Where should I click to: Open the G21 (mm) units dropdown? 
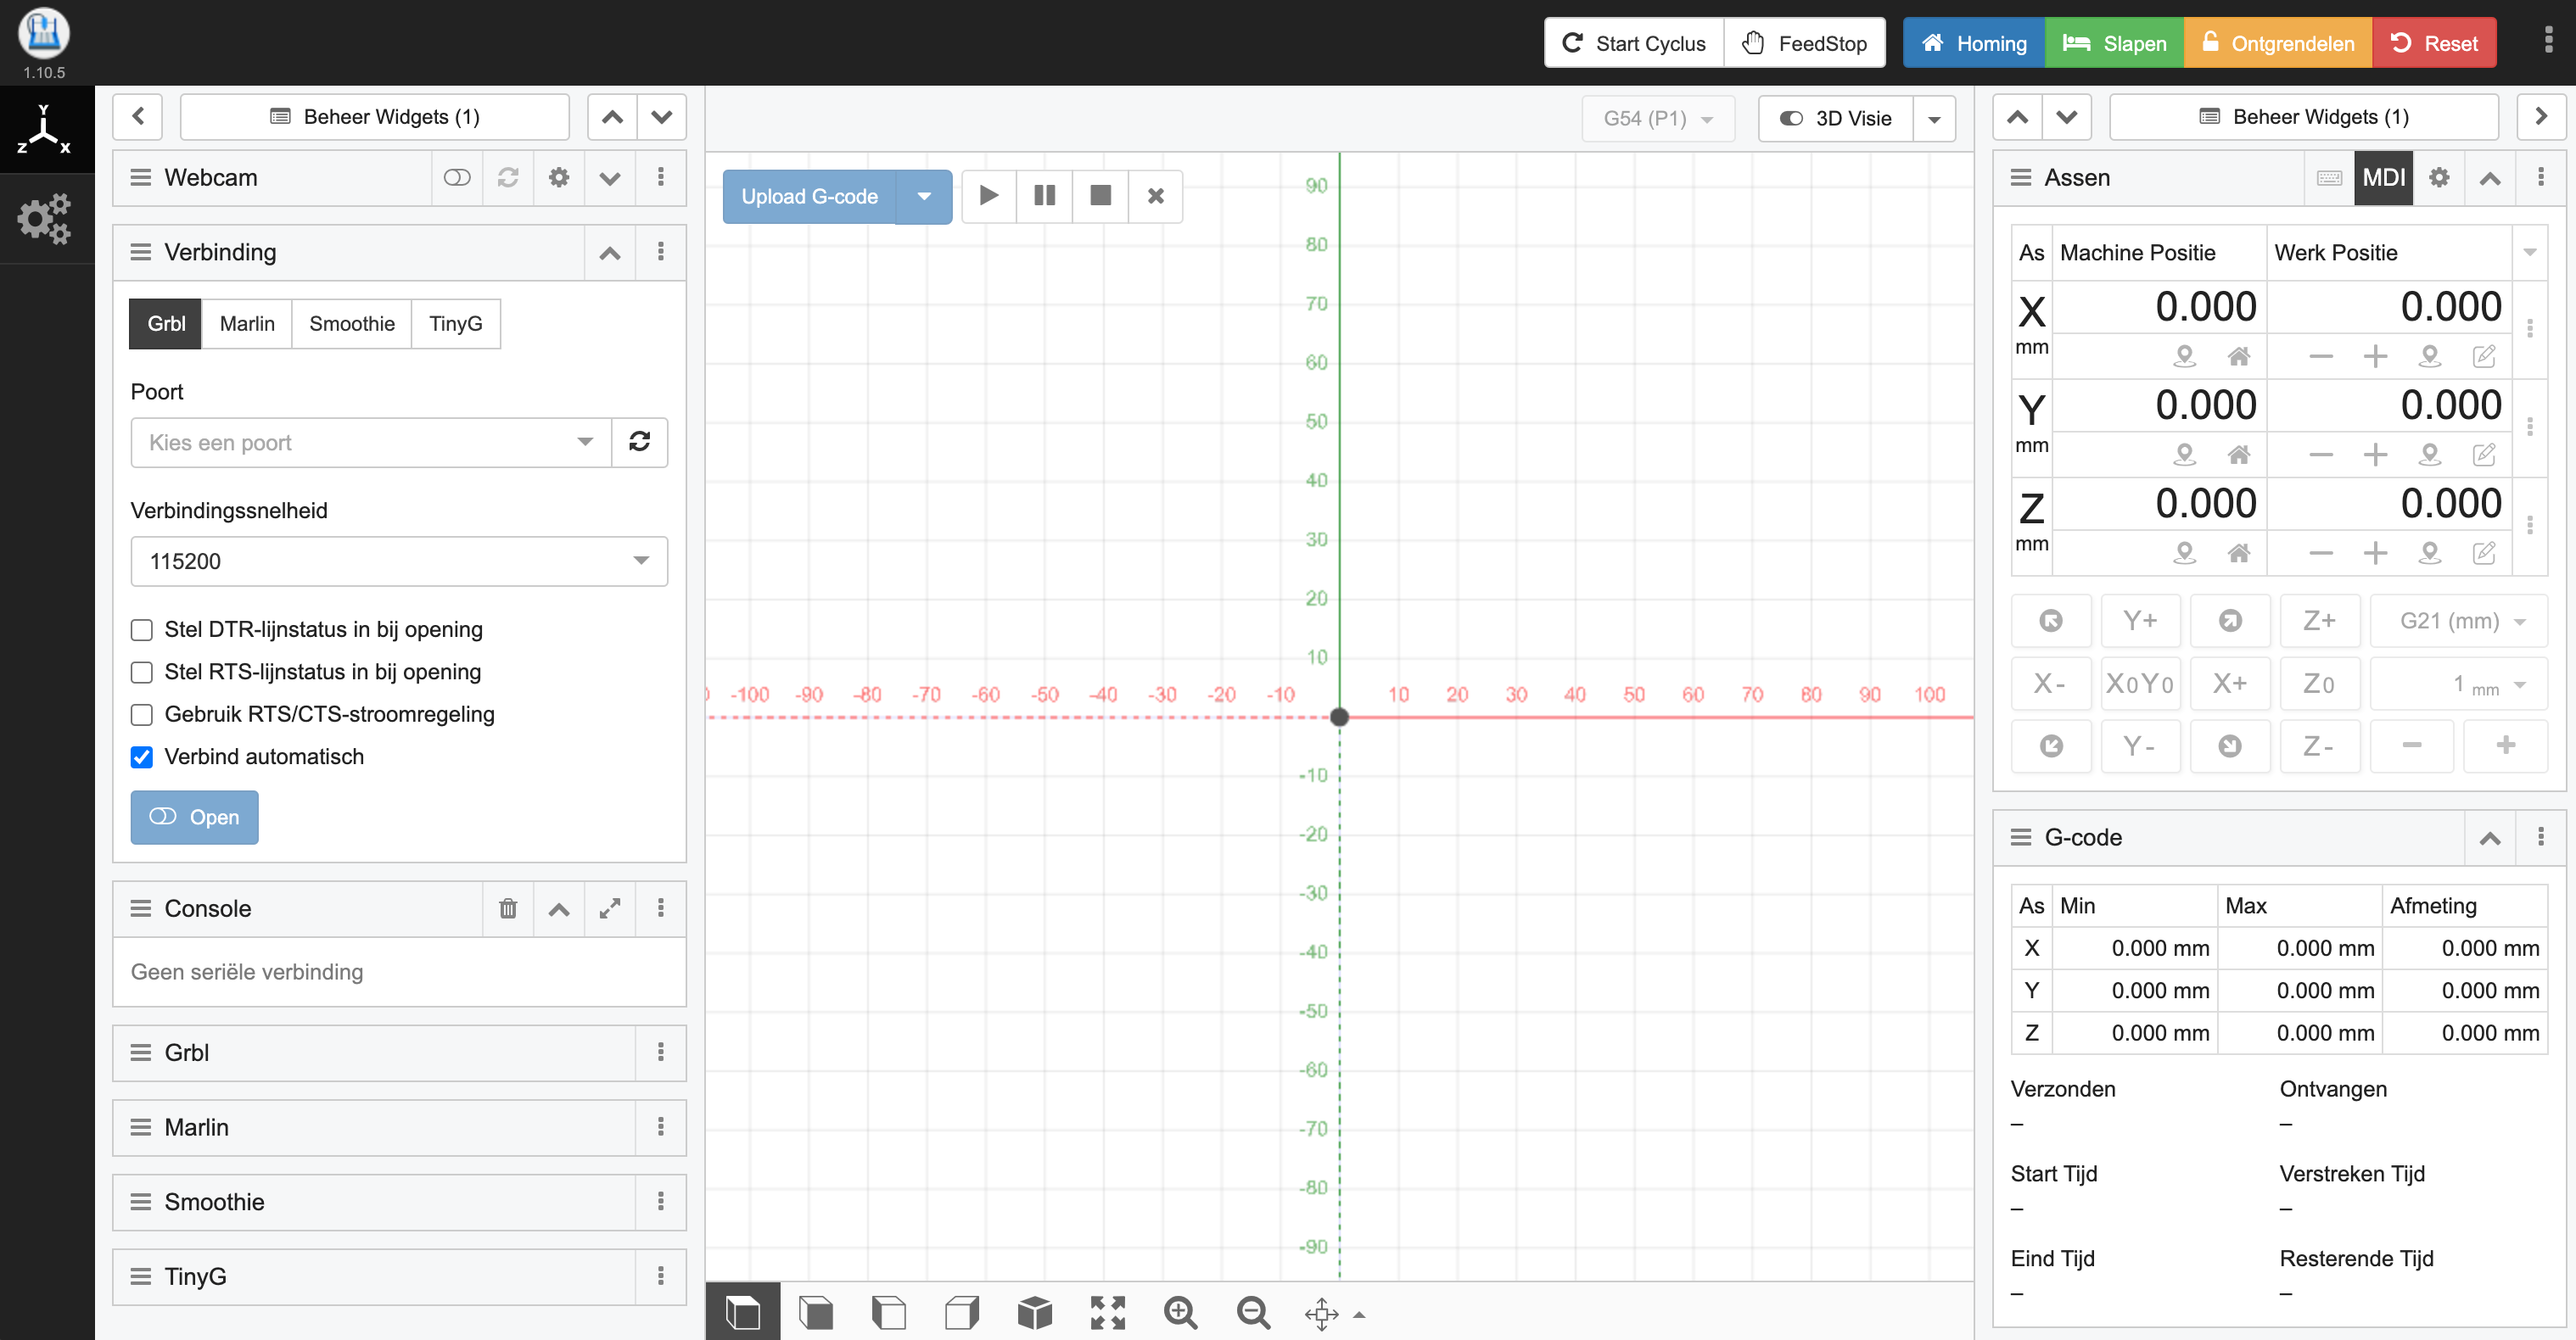click(2459, 621)
